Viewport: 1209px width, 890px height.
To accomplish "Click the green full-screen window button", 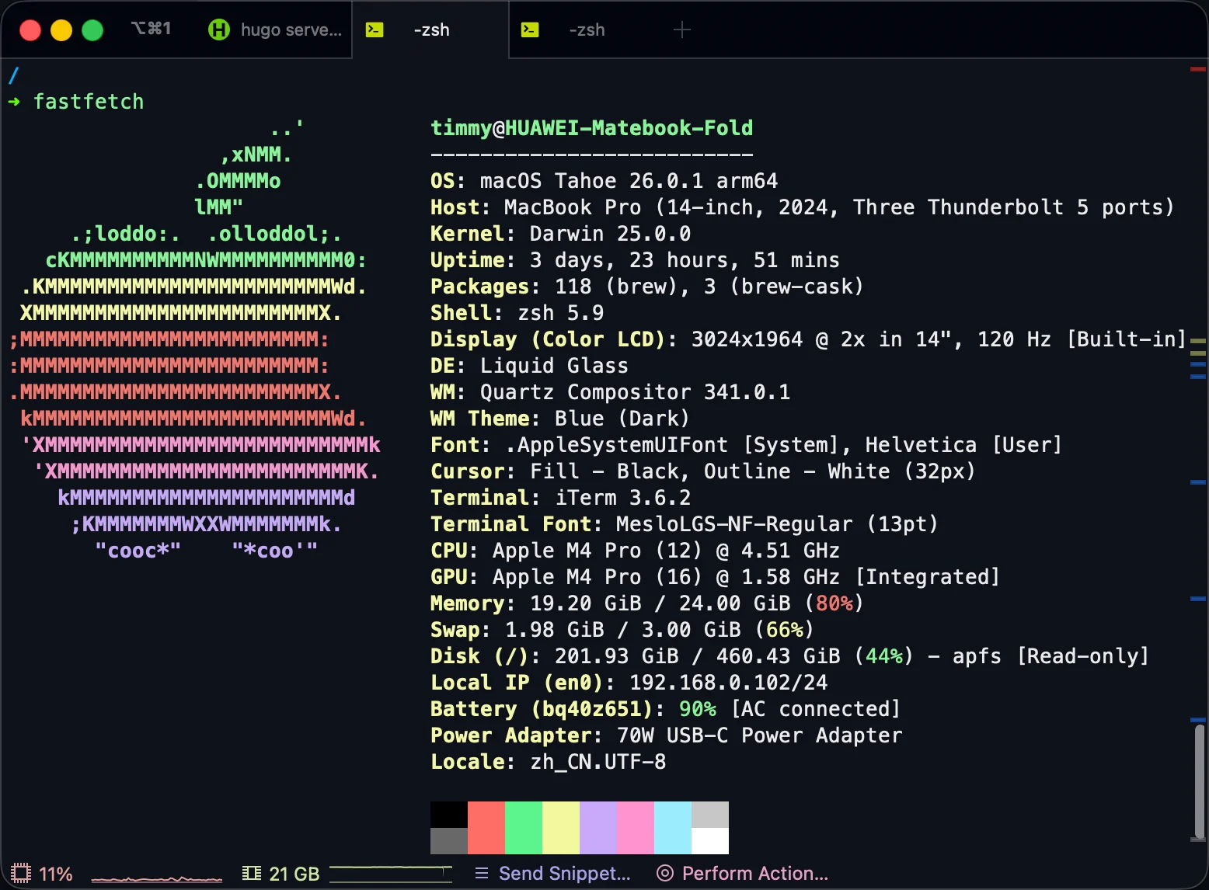I will pos(92,30).
